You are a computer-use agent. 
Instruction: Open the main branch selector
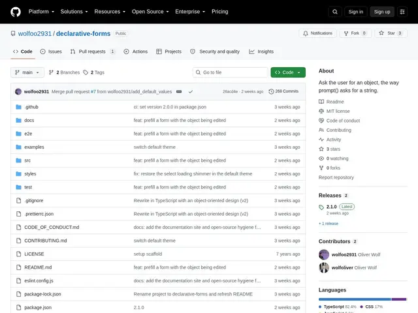(x=27, y=72)
